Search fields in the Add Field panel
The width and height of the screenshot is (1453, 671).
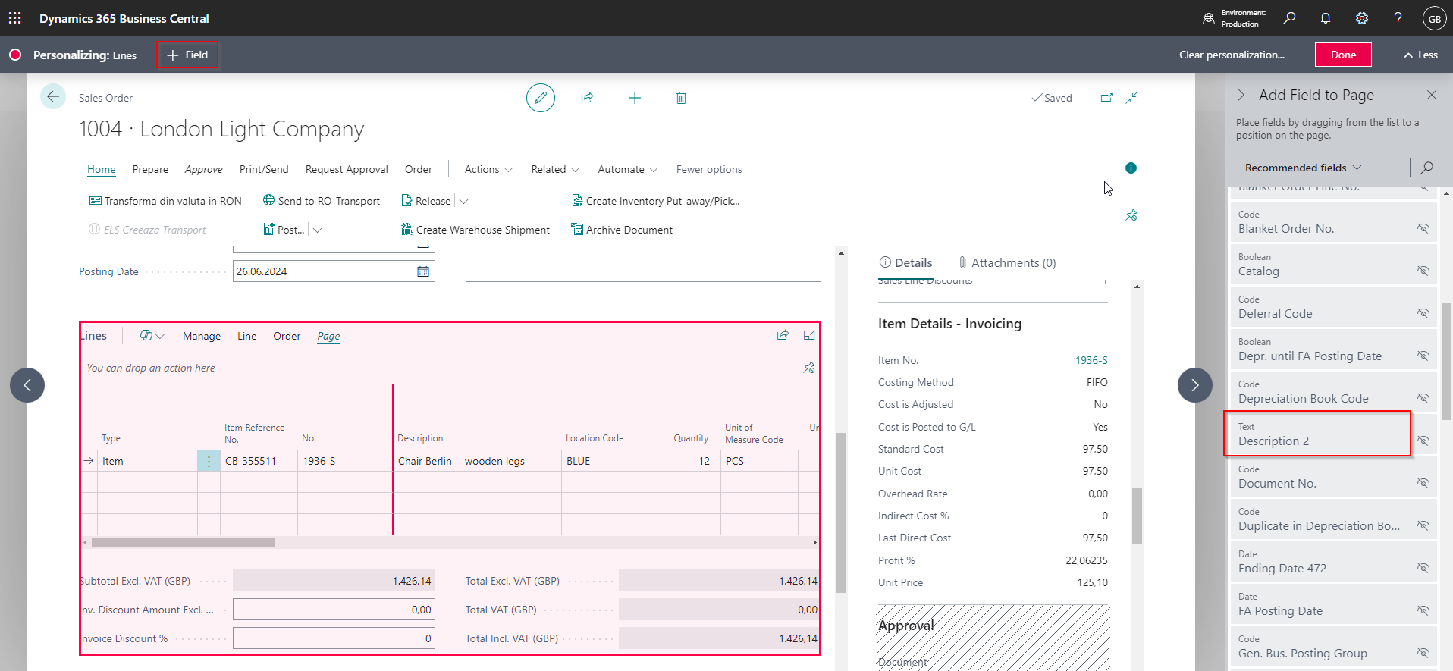tap(1426, 168)
